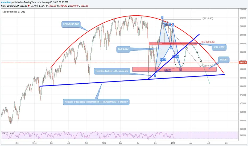Viewport: 248px width, 146px height.
Task: Click the 1960.00 price axis label
Action: (243, 52)
